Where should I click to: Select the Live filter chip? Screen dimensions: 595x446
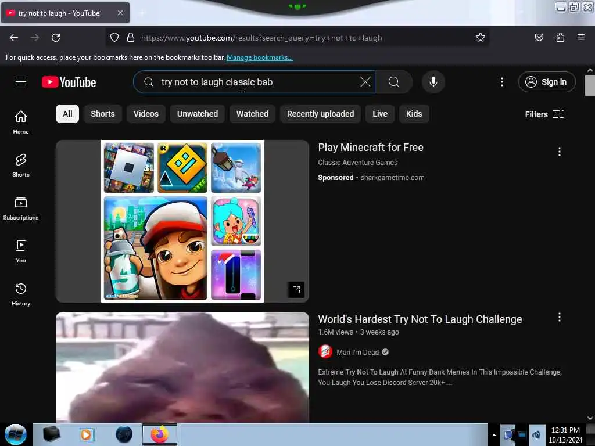point(380,114)
